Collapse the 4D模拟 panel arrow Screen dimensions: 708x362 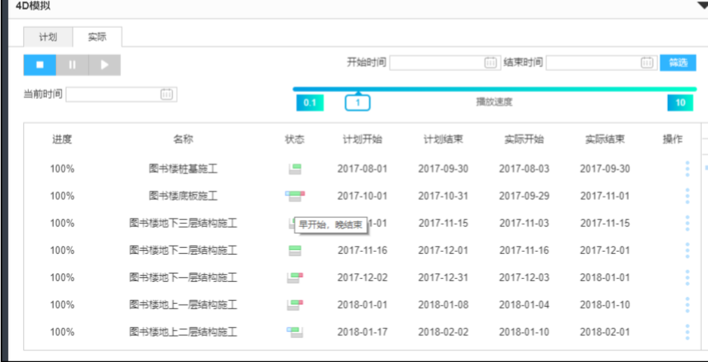[x=703, y=5]
